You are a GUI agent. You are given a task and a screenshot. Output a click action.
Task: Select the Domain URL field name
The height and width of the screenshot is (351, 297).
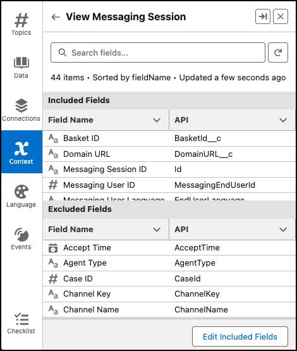(x=87, y=154)
